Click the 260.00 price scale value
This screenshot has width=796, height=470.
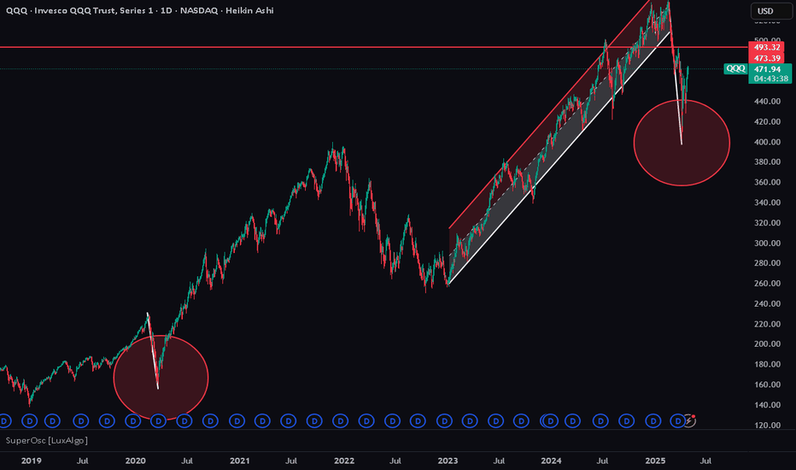coord(767,283)
